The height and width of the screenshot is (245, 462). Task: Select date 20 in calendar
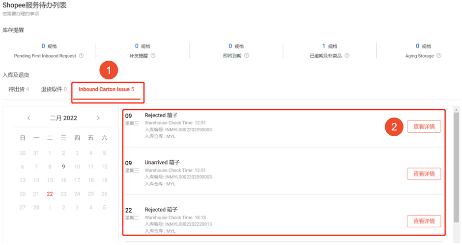pyautogui.click(x=23, y=194)
